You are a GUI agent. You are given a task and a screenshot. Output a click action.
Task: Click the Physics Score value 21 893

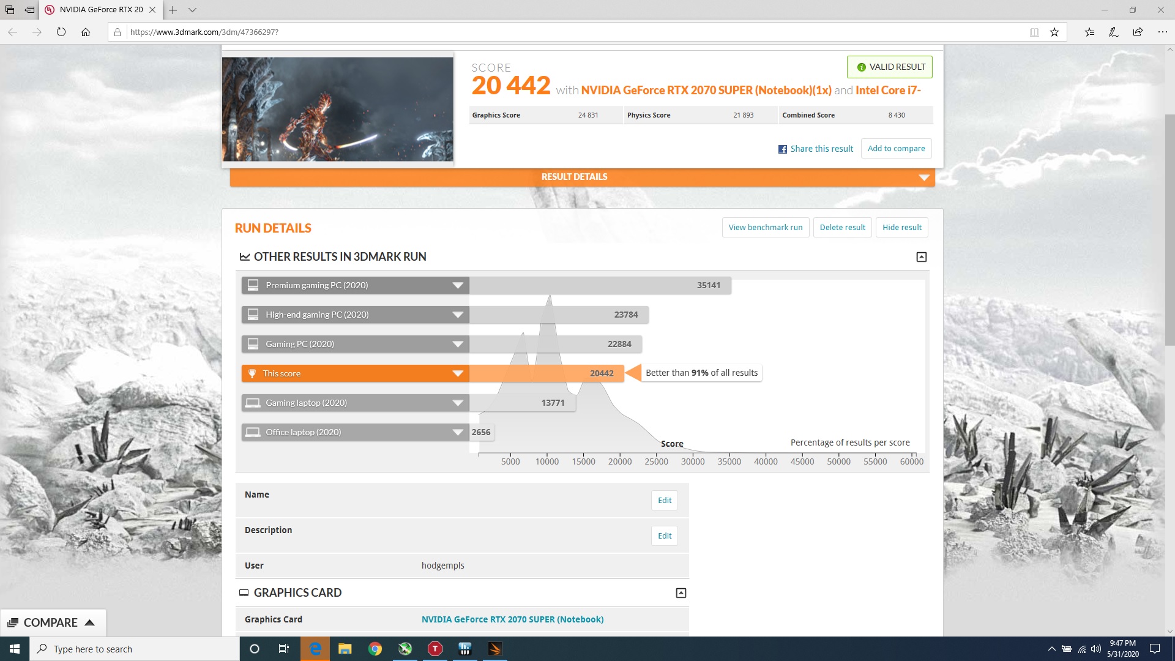pos(743,115)
